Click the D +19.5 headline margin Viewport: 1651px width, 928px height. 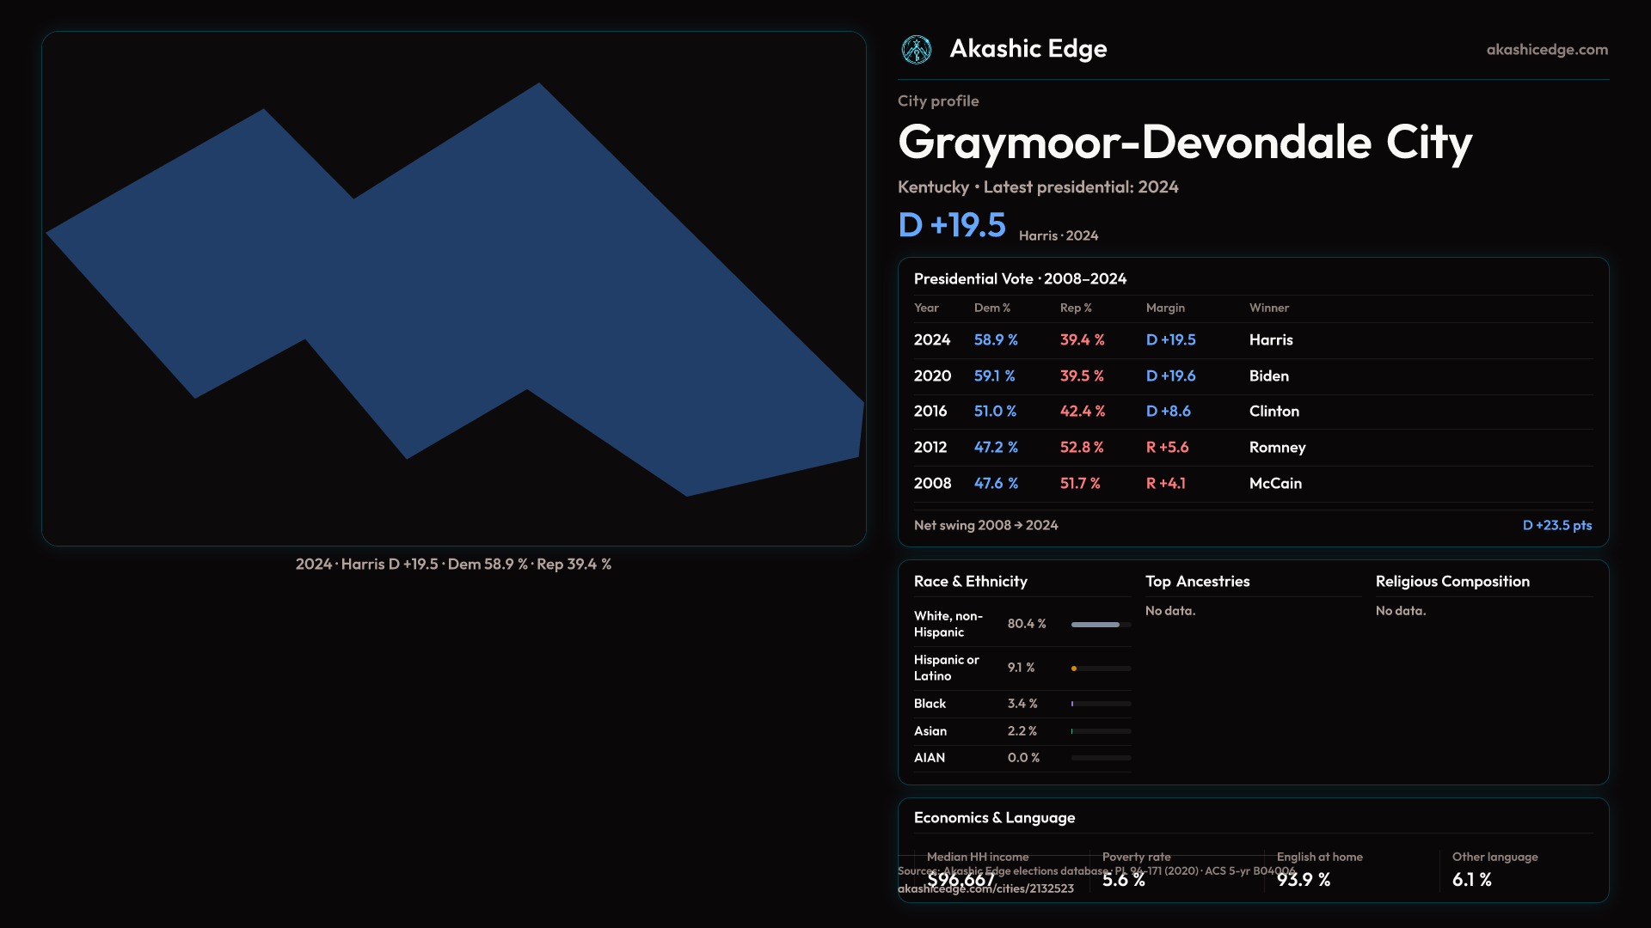pos(951,225)
